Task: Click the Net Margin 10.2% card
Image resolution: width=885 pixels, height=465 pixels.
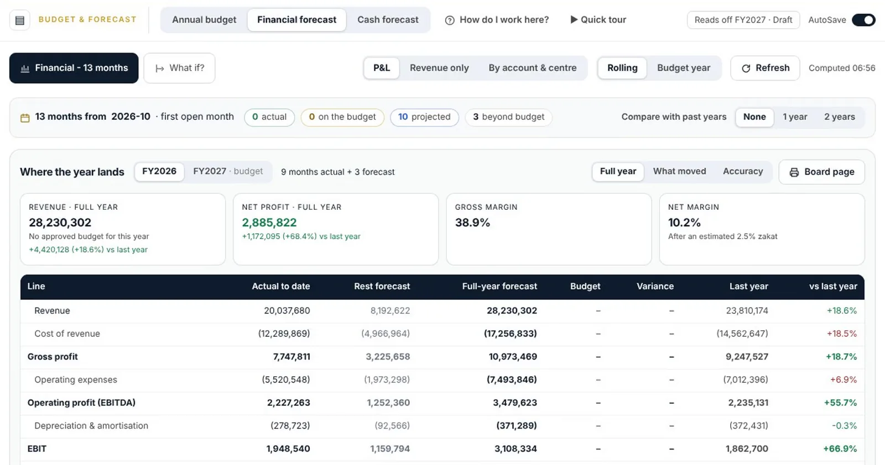Action: [762, 229]
